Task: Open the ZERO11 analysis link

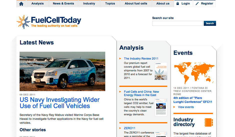Action: pyautogui.click(x=129, y=128)
